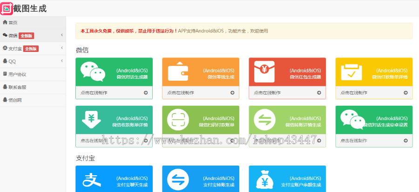419x192 pixels.
Task: Open 用户协议 from the sidebar
Action: [33, 74]
